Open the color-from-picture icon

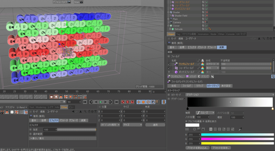(203, 129)
